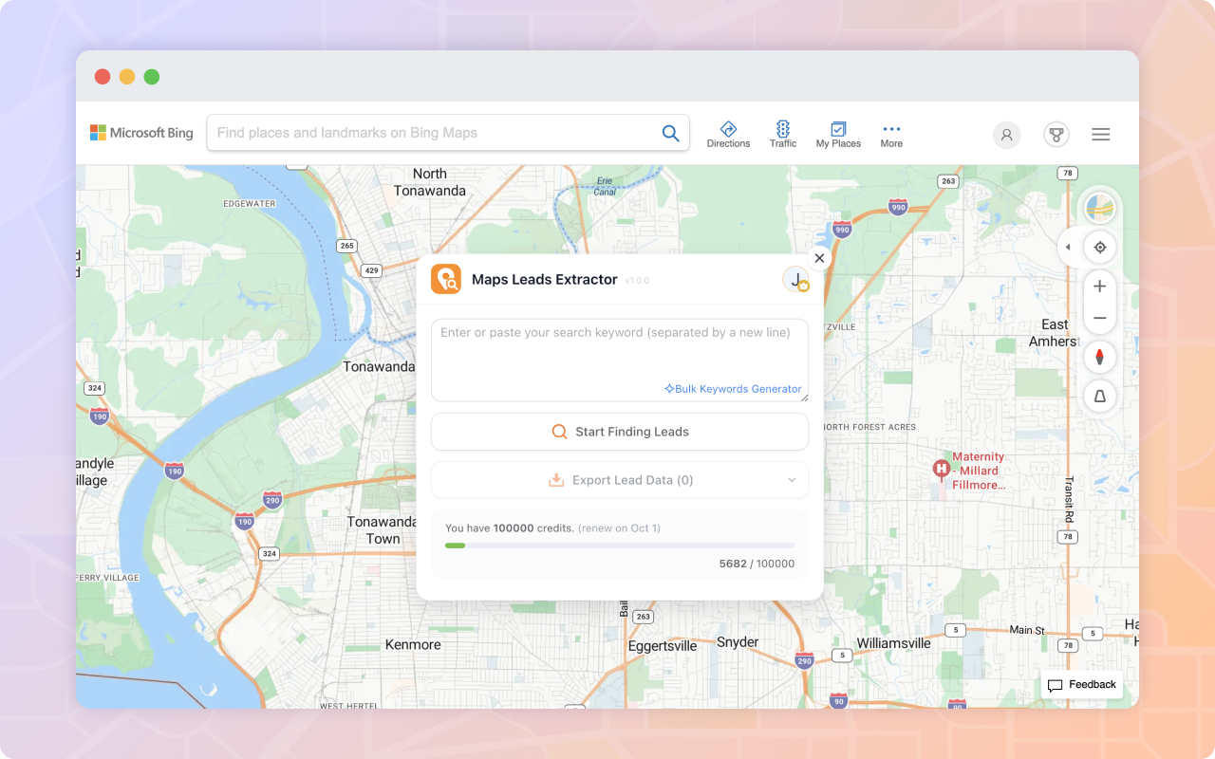Zoom in on the map
Screen dimensions: 1215x759
1100,286
